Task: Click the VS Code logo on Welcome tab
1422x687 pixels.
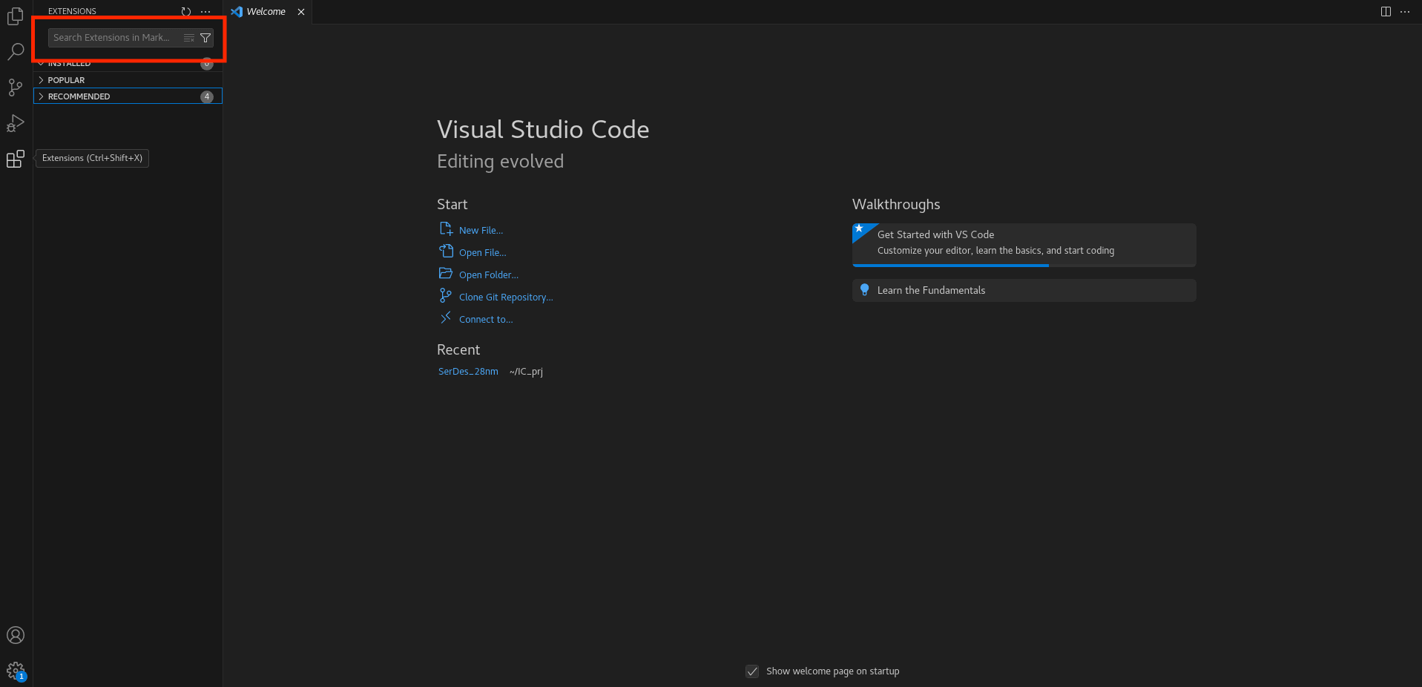Action: pos(237,12)
